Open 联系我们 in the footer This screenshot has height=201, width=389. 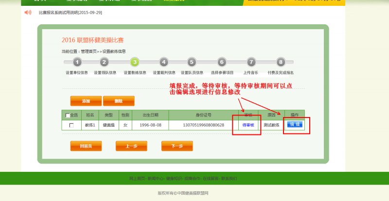[x=229, y=179]
